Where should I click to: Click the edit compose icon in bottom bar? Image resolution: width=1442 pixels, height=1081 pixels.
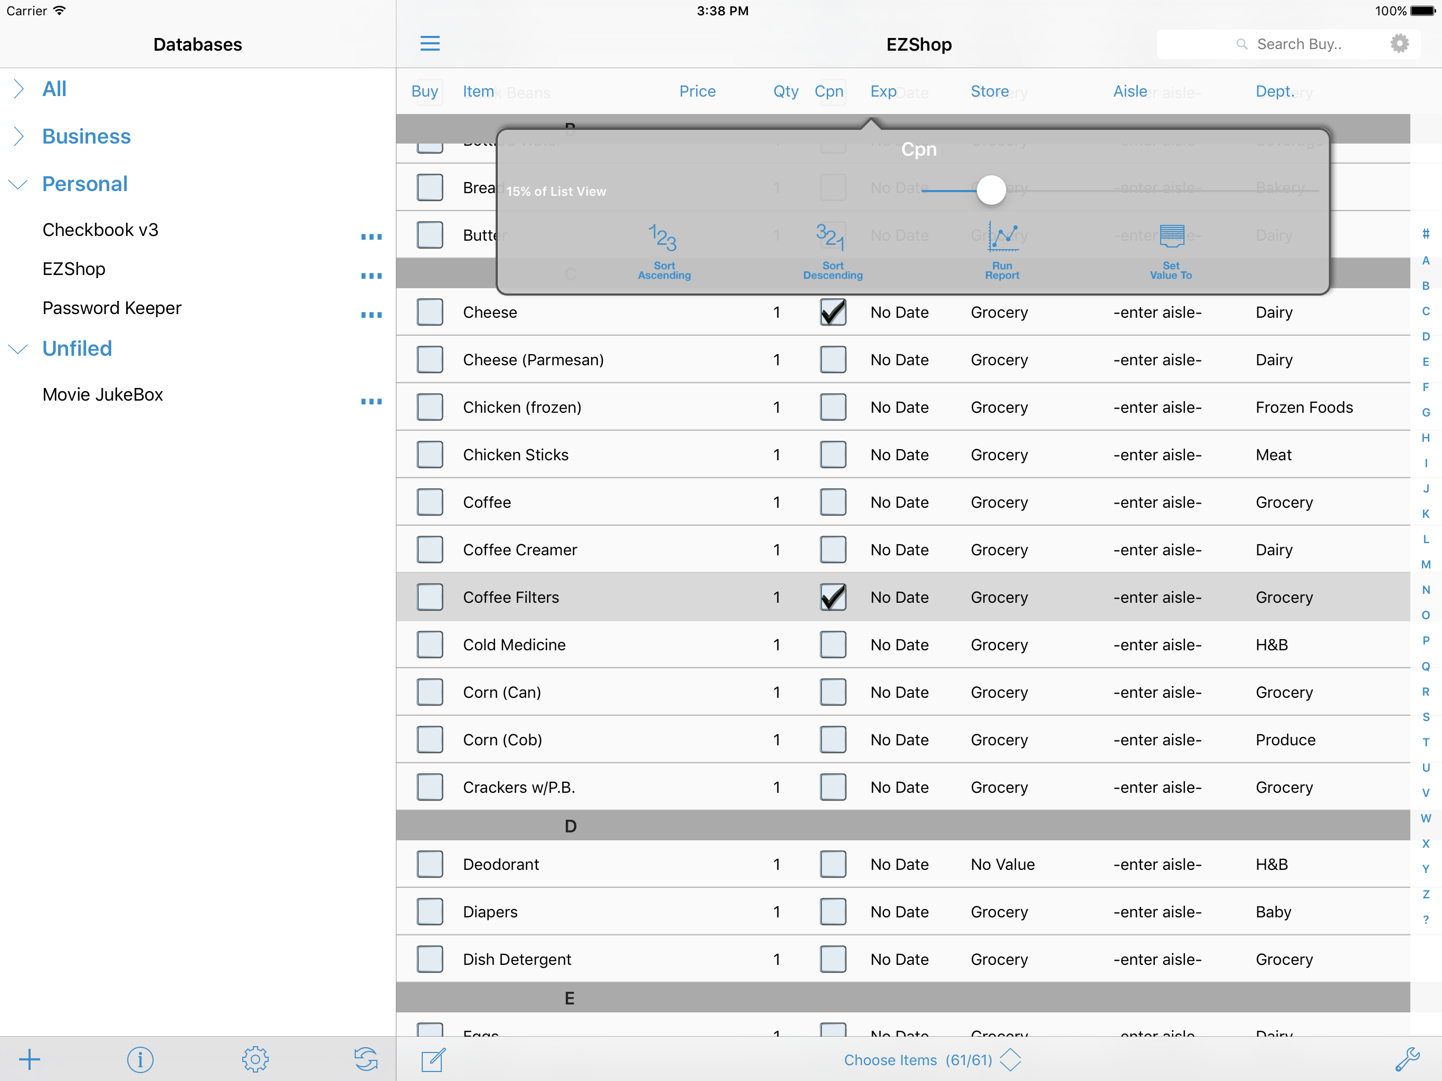433,1059
